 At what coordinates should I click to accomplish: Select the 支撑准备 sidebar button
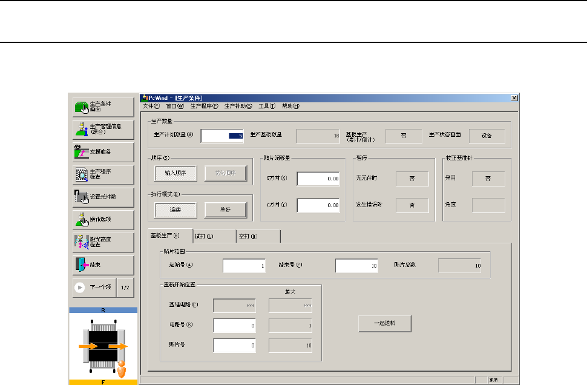(x=103, y=152)
